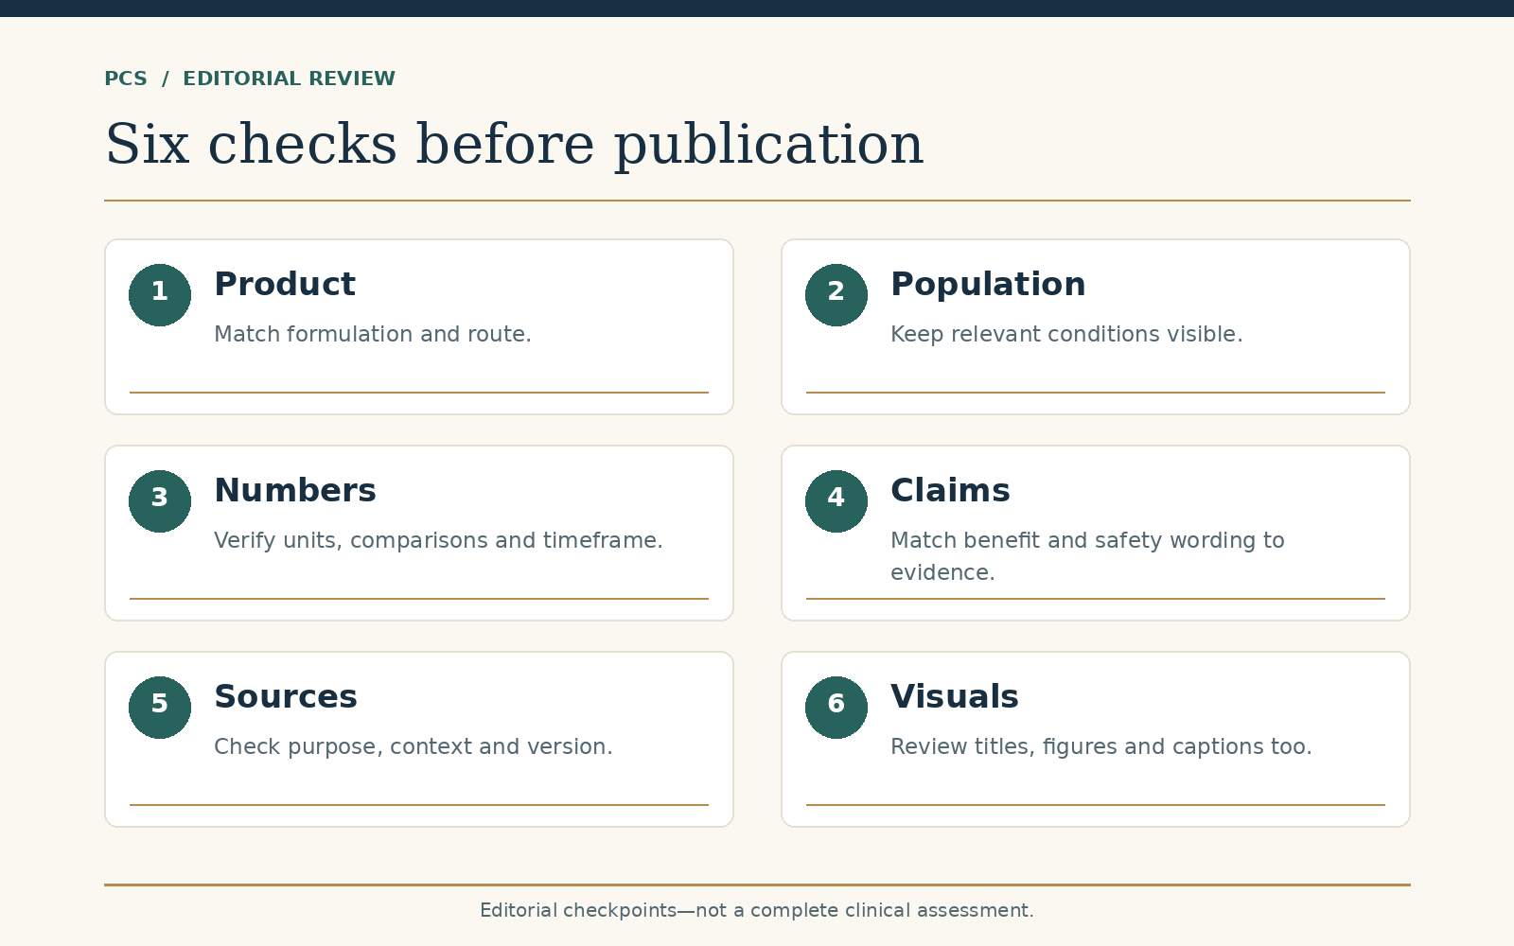Click the "Six checks before publication" title
Image resolution: width=1514 pixels, height=946 pixels.
(514, 145)
